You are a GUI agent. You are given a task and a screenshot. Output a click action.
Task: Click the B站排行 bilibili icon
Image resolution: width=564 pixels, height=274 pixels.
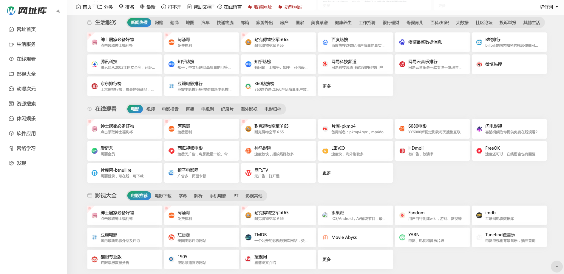point(479,42)
